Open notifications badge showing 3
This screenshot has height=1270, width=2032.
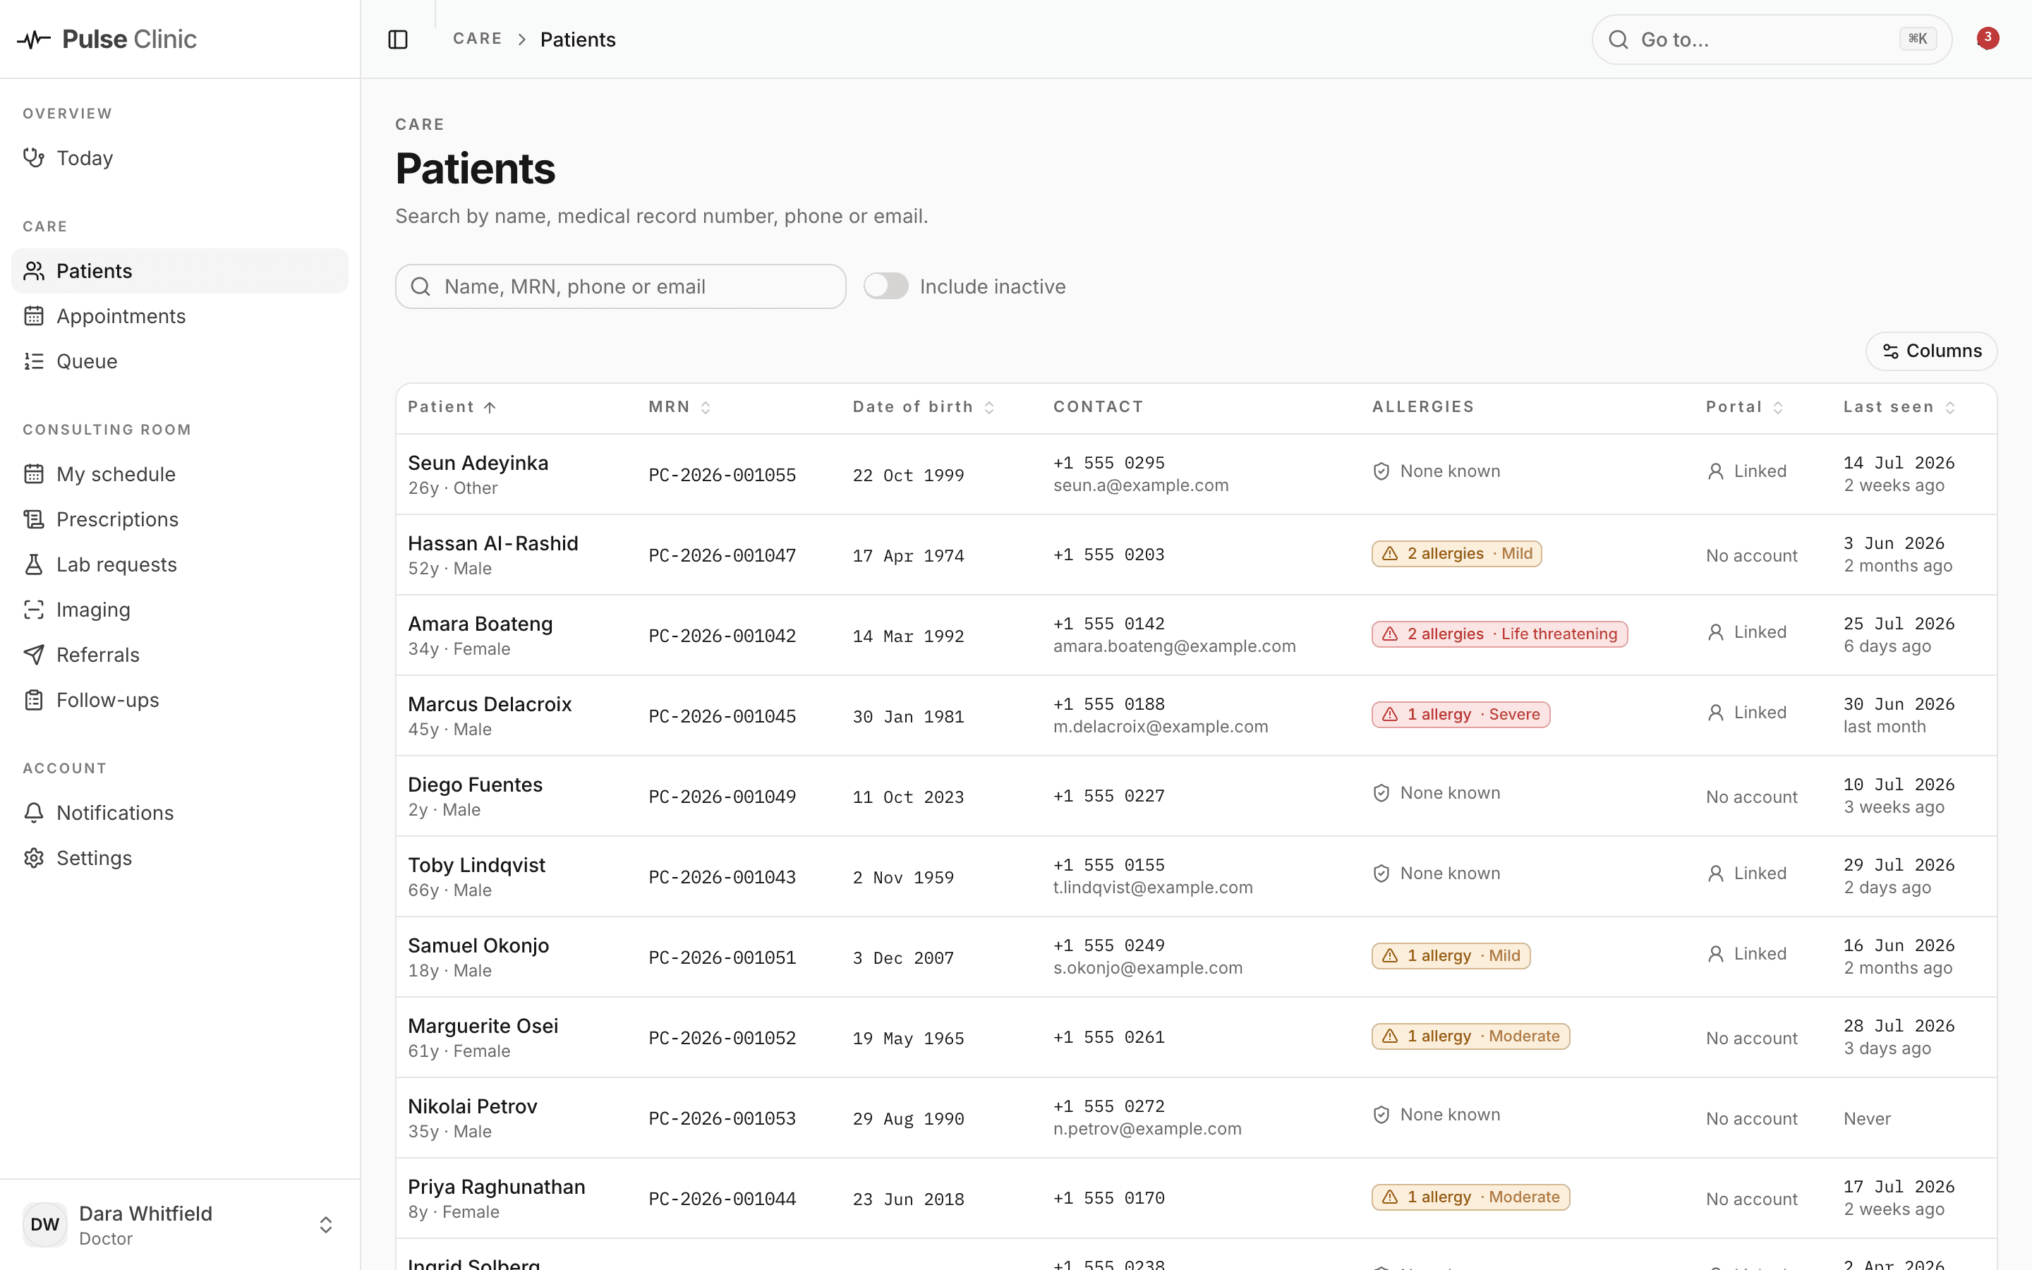tap(1987, 39)
